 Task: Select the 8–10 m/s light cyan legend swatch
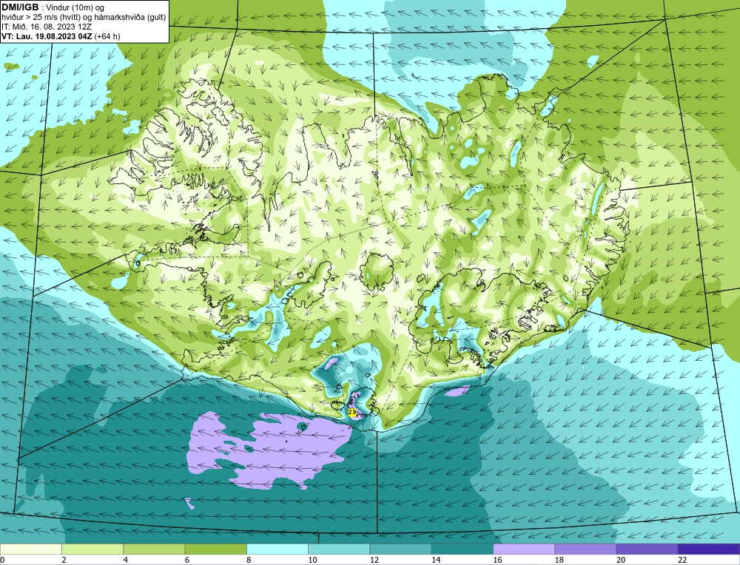[277, 549]
